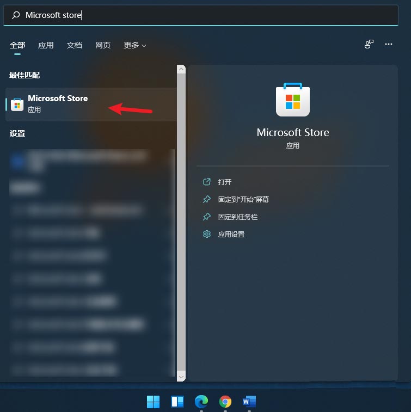Click the 设置 section heading
The width and height of the screenshot is (411, 412).
[x=17, y=133]
